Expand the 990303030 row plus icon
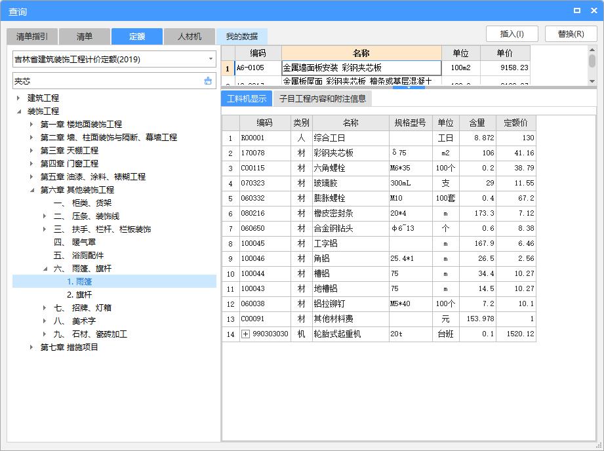Viewport: 604px width, 451px height. pyautogui.click(x=246, y=334)
